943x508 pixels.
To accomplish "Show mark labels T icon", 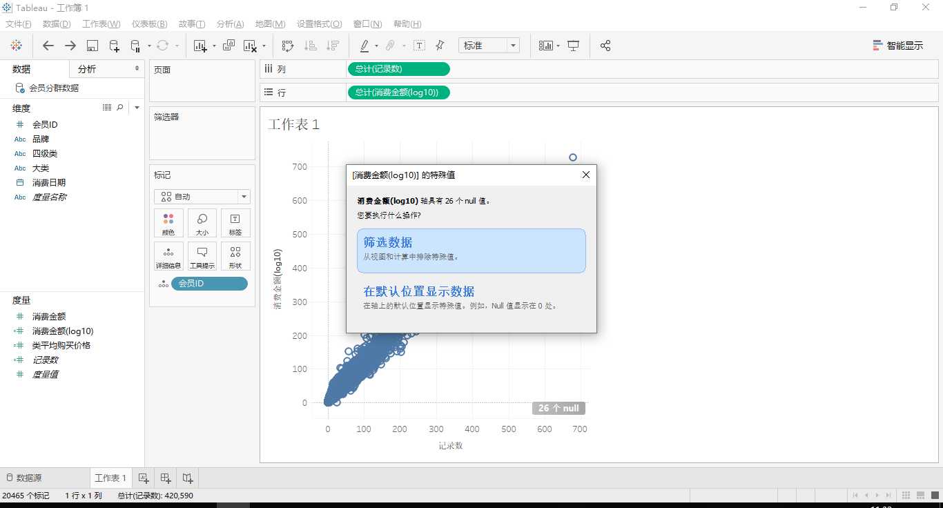I will (419, 46).
